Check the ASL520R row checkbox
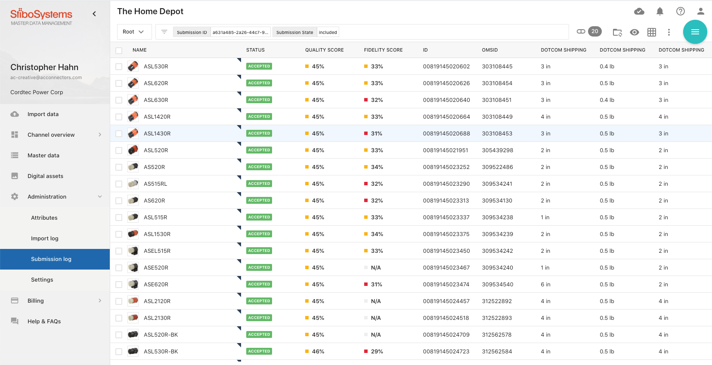This screenshot has height=365, width=712. (x=119, y=150)
